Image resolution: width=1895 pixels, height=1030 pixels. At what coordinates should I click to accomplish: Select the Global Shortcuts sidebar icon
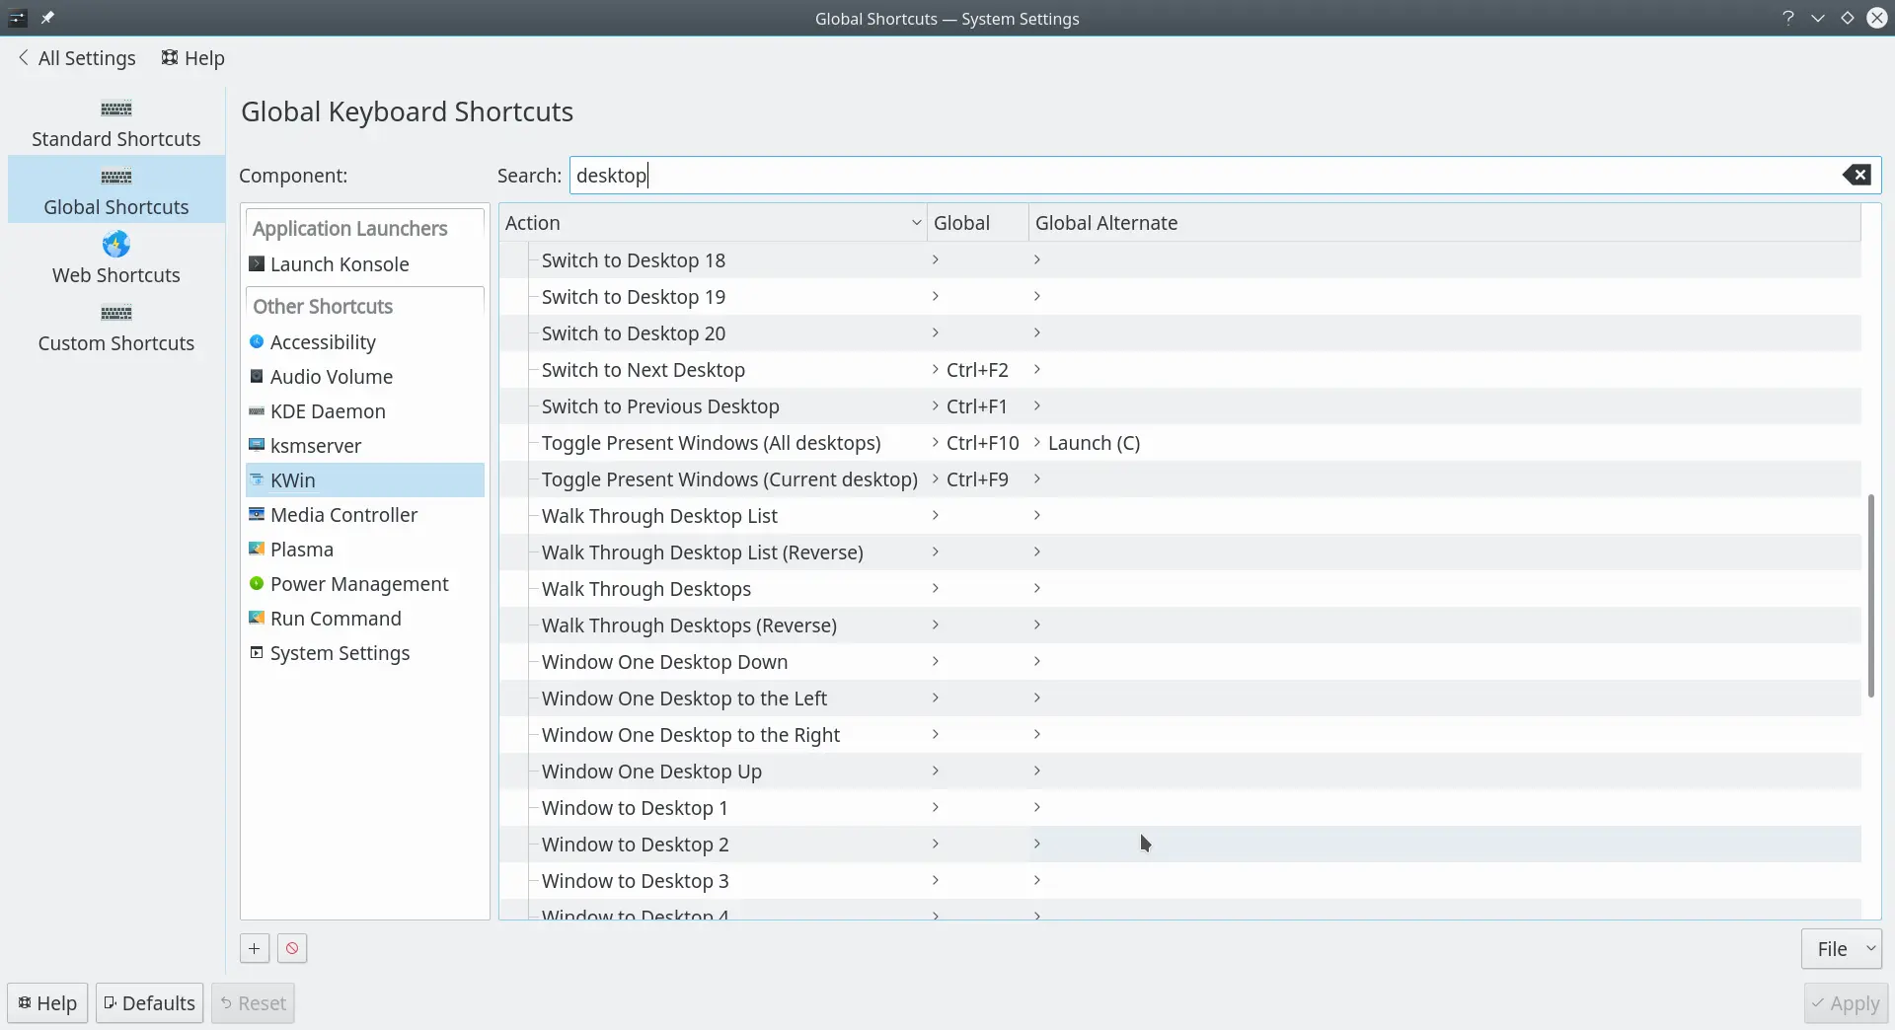coord(116,176)
